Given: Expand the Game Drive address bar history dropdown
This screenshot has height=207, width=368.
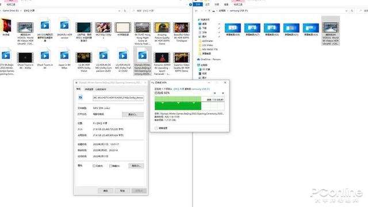Looking at the screenshot, I should (x=119, y=11).
